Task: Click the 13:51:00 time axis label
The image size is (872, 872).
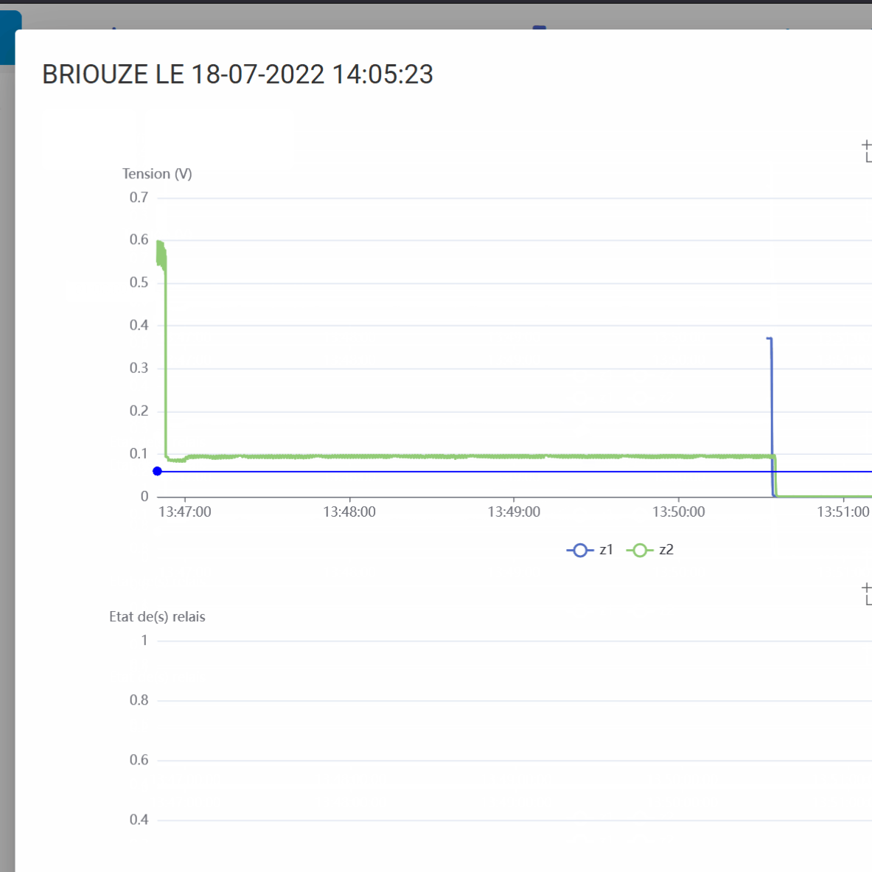Action: 843,512
